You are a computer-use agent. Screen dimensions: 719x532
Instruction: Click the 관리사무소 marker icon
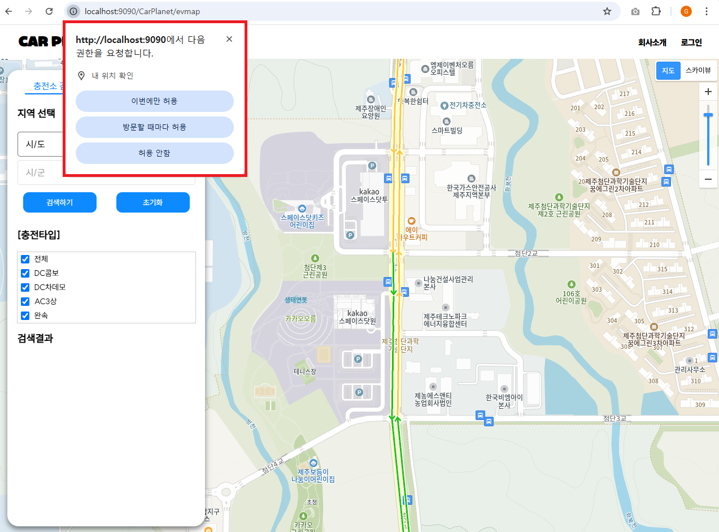pyautogui.click(x=689, y=360)
